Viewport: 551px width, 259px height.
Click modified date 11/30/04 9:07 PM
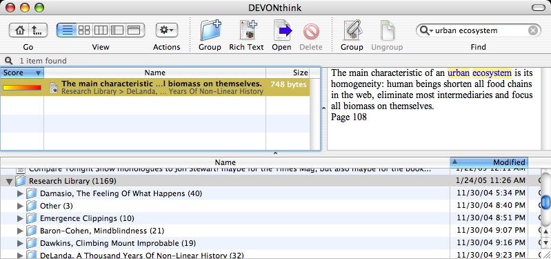[x=491, y=231]
